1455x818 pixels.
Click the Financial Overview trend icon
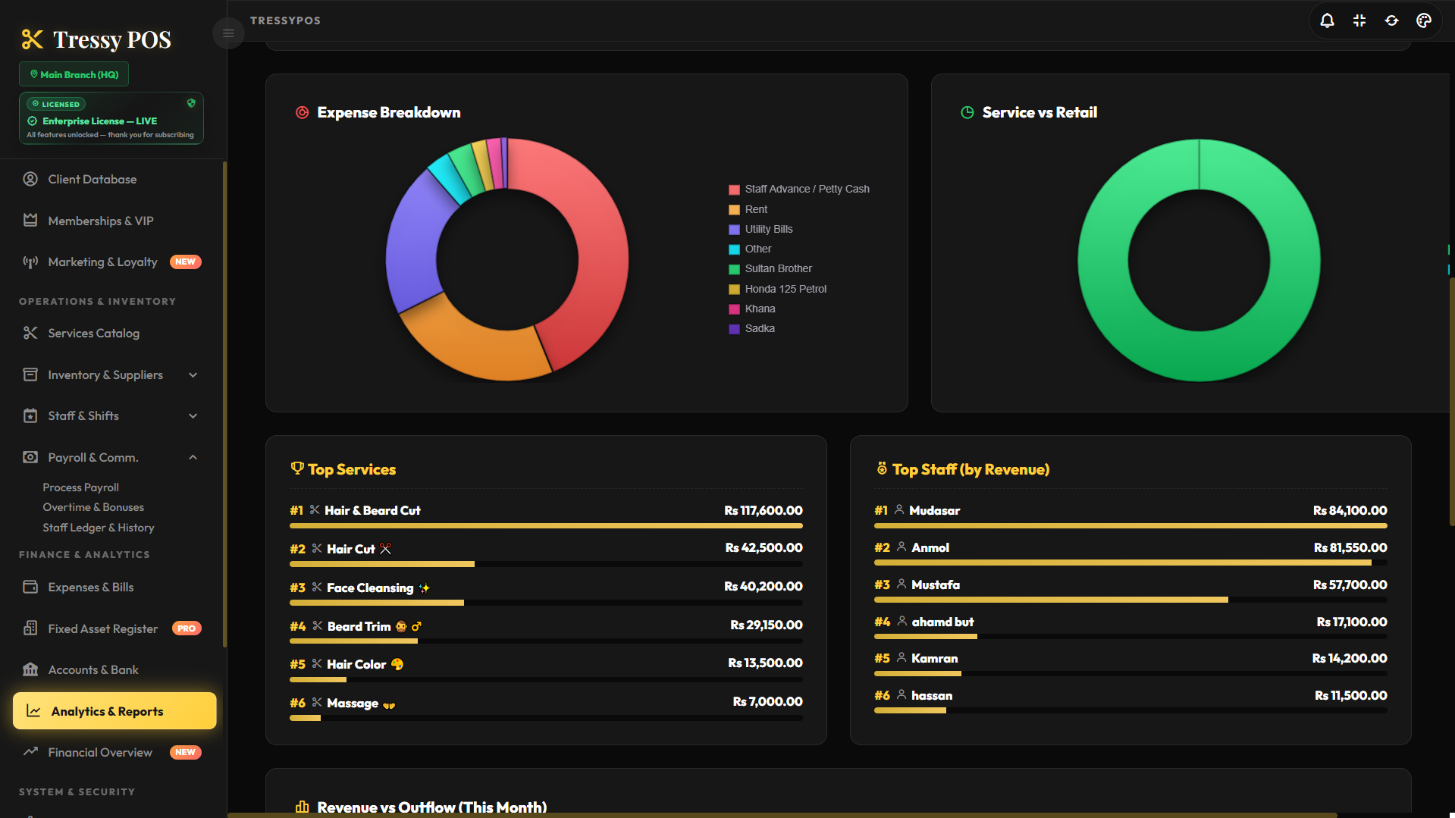coord(30,752)
